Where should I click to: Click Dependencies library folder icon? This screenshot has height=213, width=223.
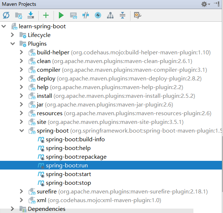(23, 209)
